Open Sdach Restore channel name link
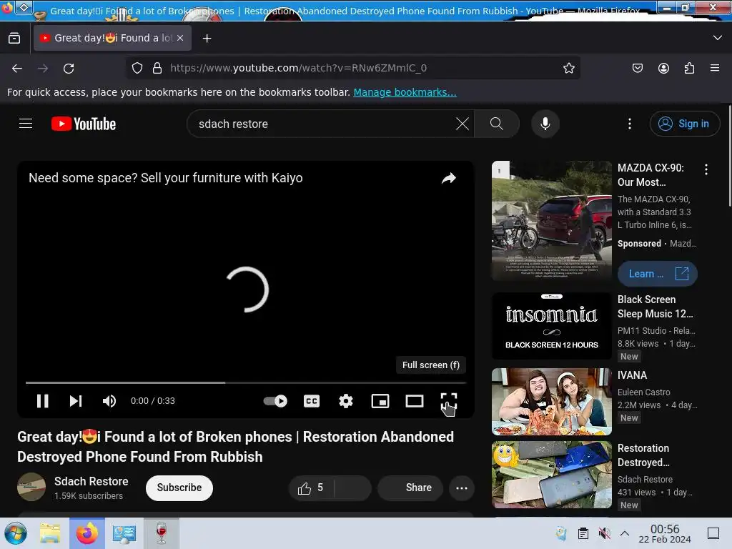The image size is (732, 549). 91,481
